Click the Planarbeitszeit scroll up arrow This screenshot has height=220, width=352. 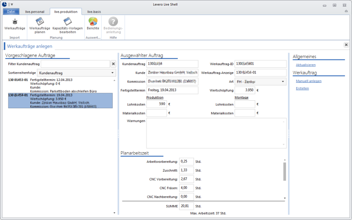click(285, 160)
